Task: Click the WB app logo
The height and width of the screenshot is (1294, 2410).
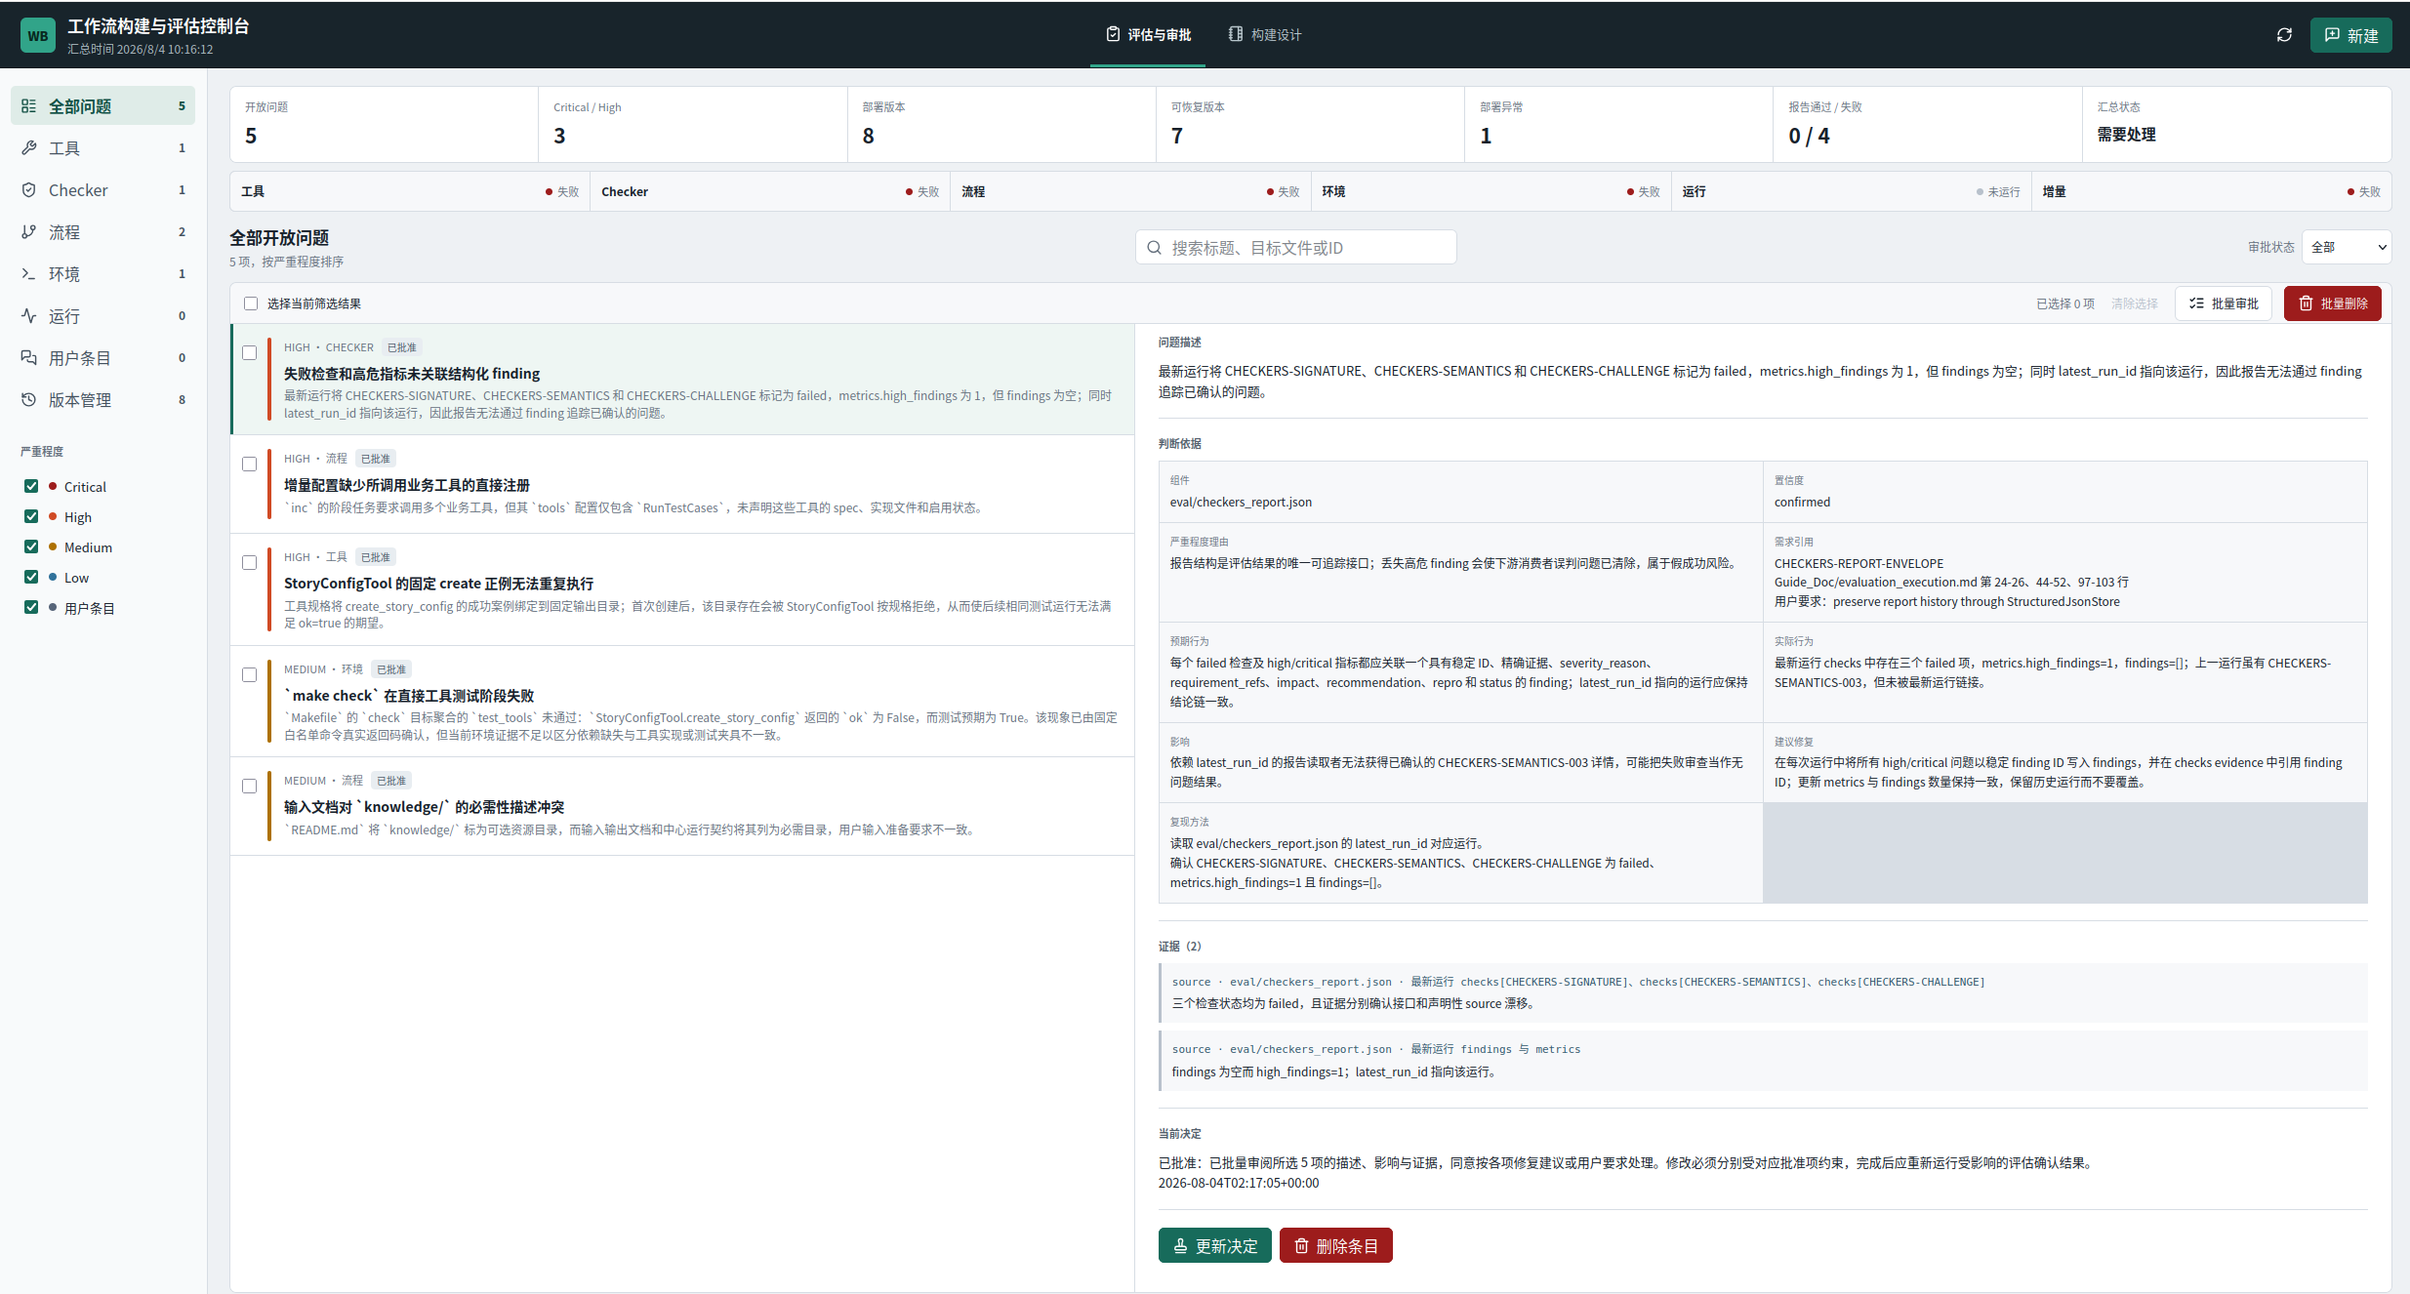Action: 38,35
